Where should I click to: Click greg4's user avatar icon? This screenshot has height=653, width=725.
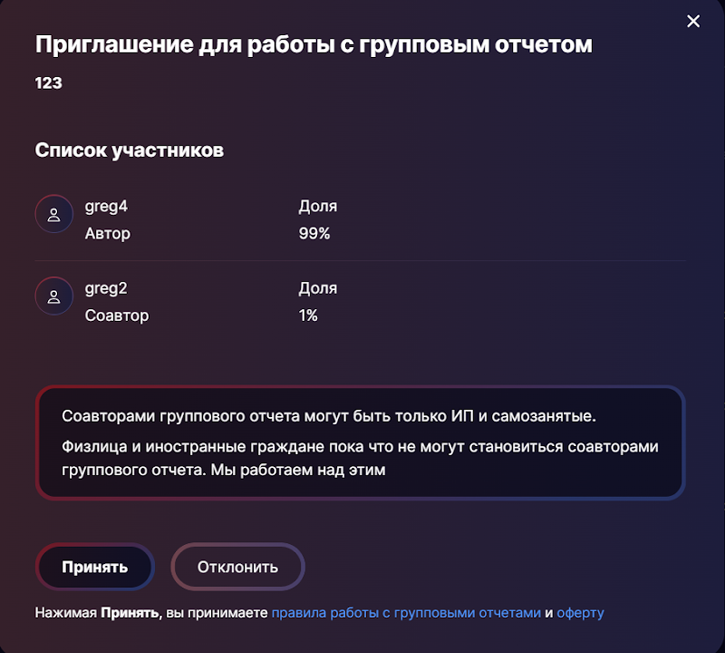(54, 214)
